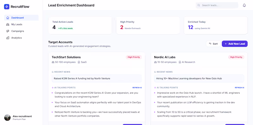This screenshot has height=125, width=253.
Task: Click the Nordic AI Labs card title
Action: [x=165, y=57]
